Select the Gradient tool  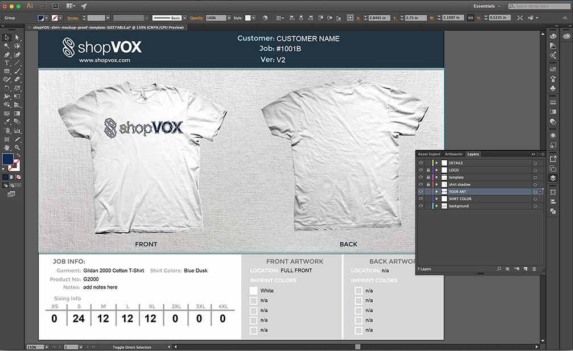pos(17,114)
